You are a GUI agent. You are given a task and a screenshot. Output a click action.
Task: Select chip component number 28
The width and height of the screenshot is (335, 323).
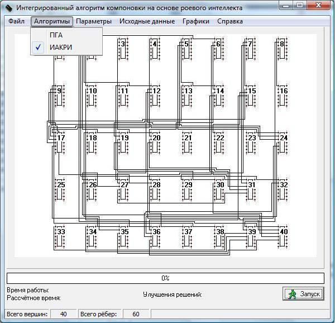(155, 190)
